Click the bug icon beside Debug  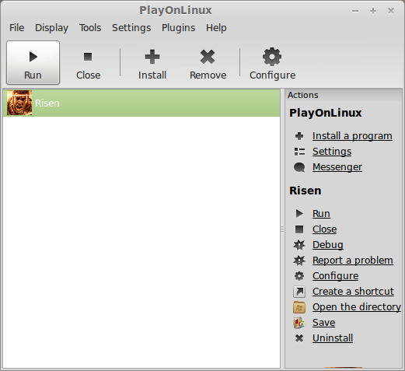[x=299, y=245]
